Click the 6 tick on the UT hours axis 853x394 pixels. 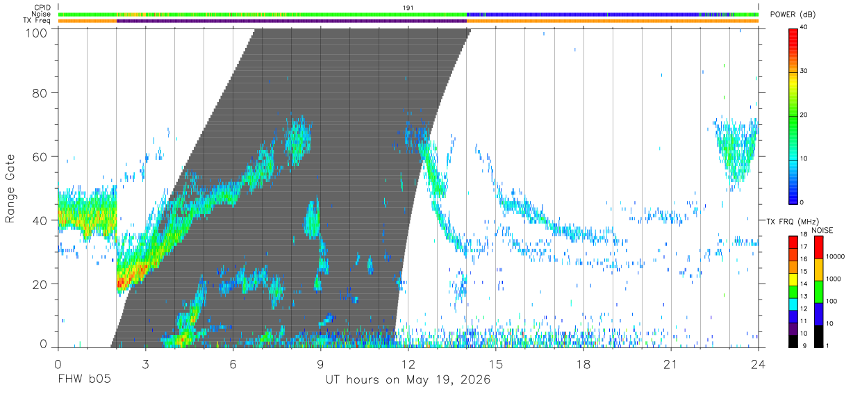coord(233,363)
